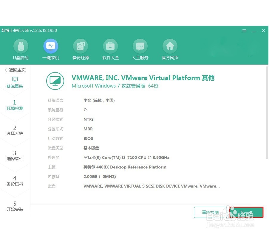
Task: Click the NTFS value
Action: [x=89, y=119]
